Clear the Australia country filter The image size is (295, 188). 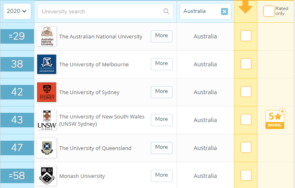(x=224, y=11)
